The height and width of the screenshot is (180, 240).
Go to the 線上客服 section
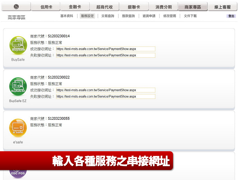222,6
